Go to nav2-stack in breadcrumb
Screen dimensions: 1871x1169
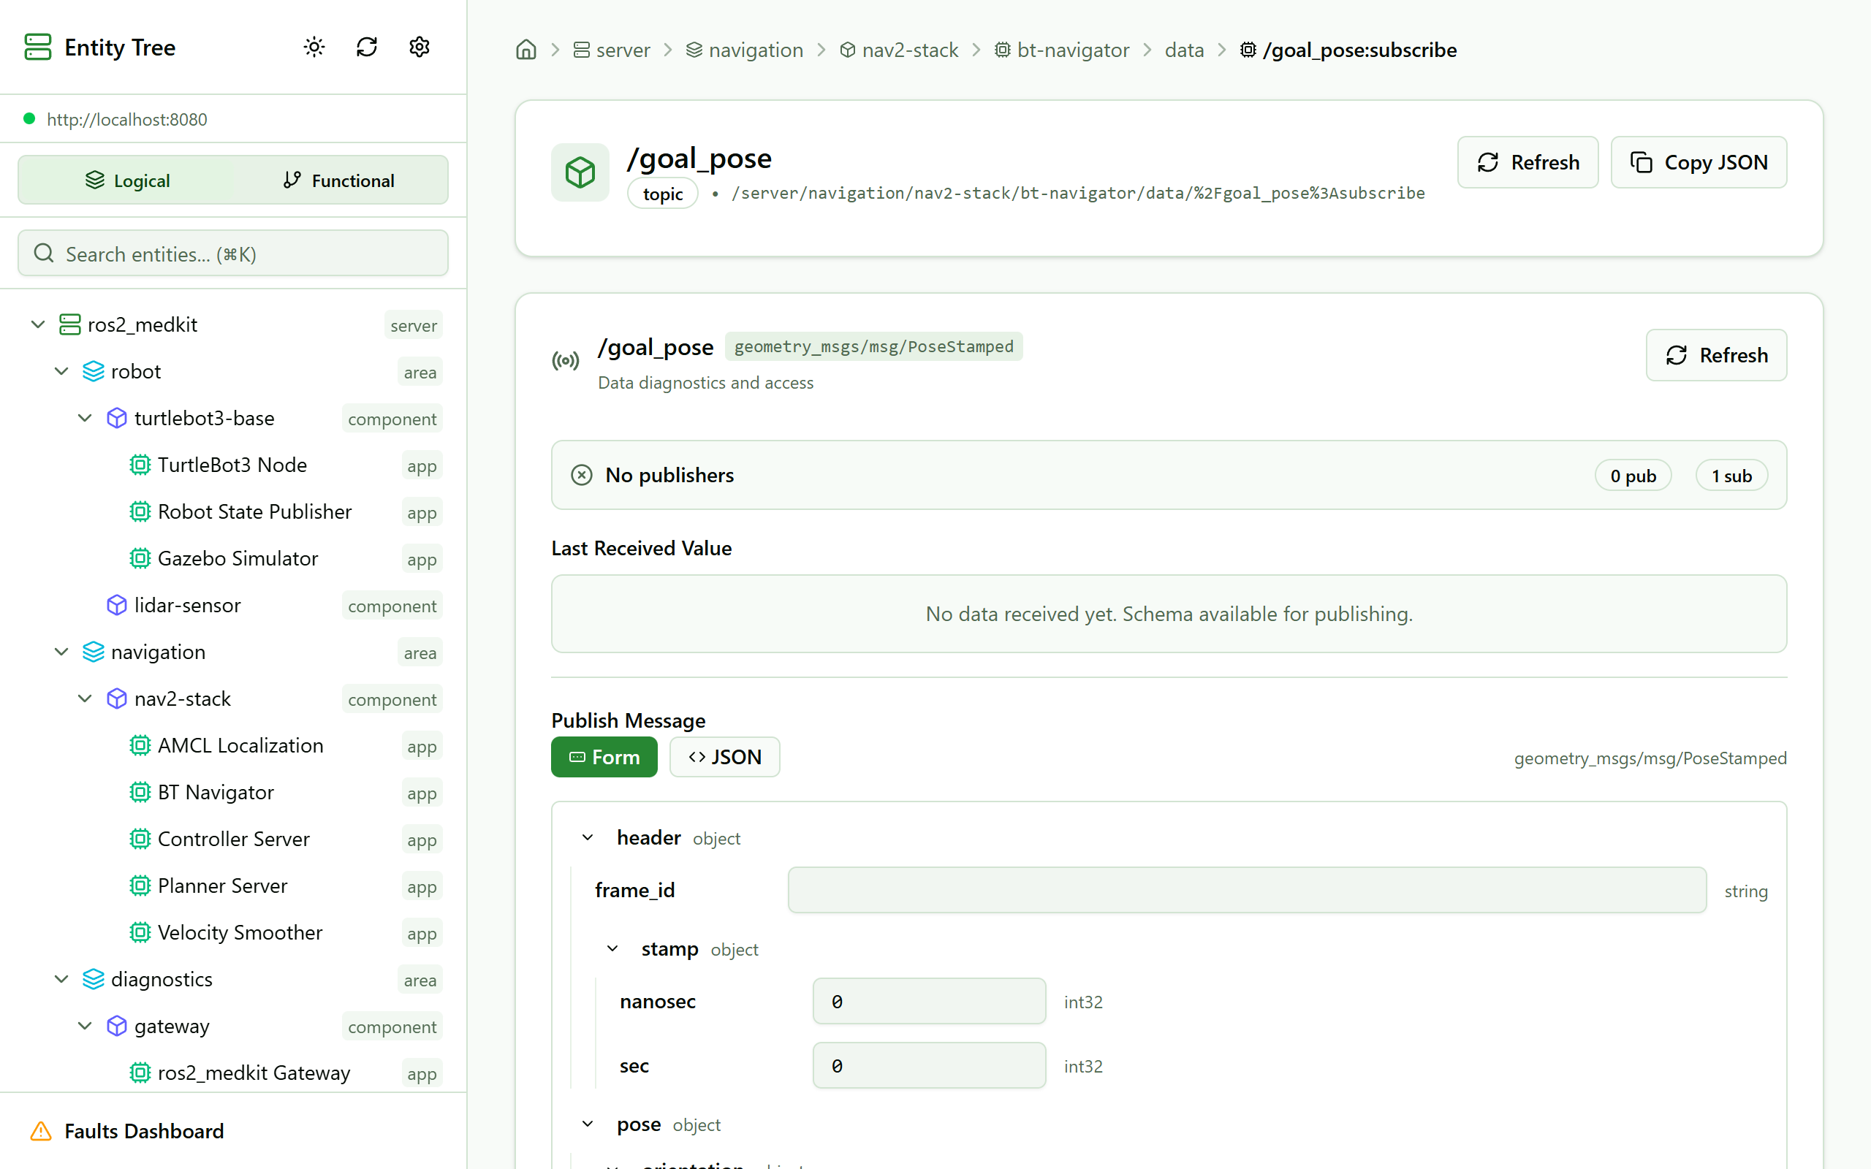pyautogui.click(x=909, y=50)
